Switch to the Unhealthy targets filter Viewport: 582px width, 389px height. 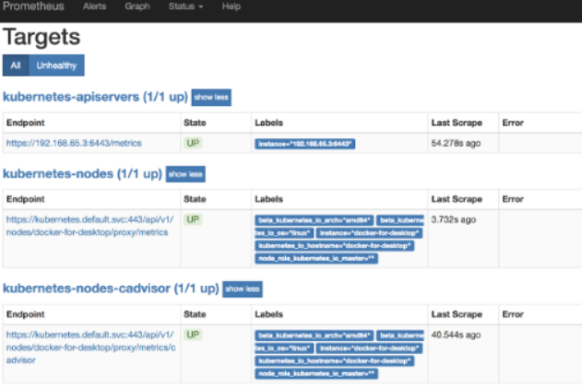56,65
